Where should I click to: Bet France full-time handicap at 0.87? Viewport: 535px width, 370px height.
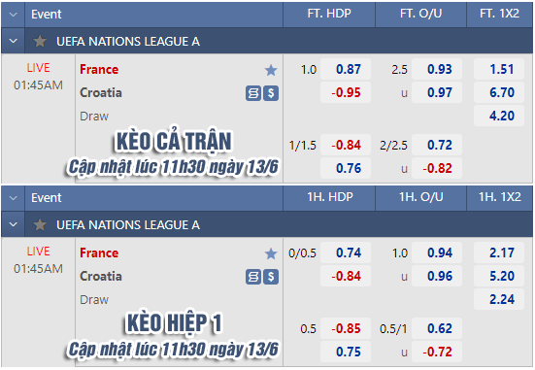pyautogui.click(x=346, y=69)
